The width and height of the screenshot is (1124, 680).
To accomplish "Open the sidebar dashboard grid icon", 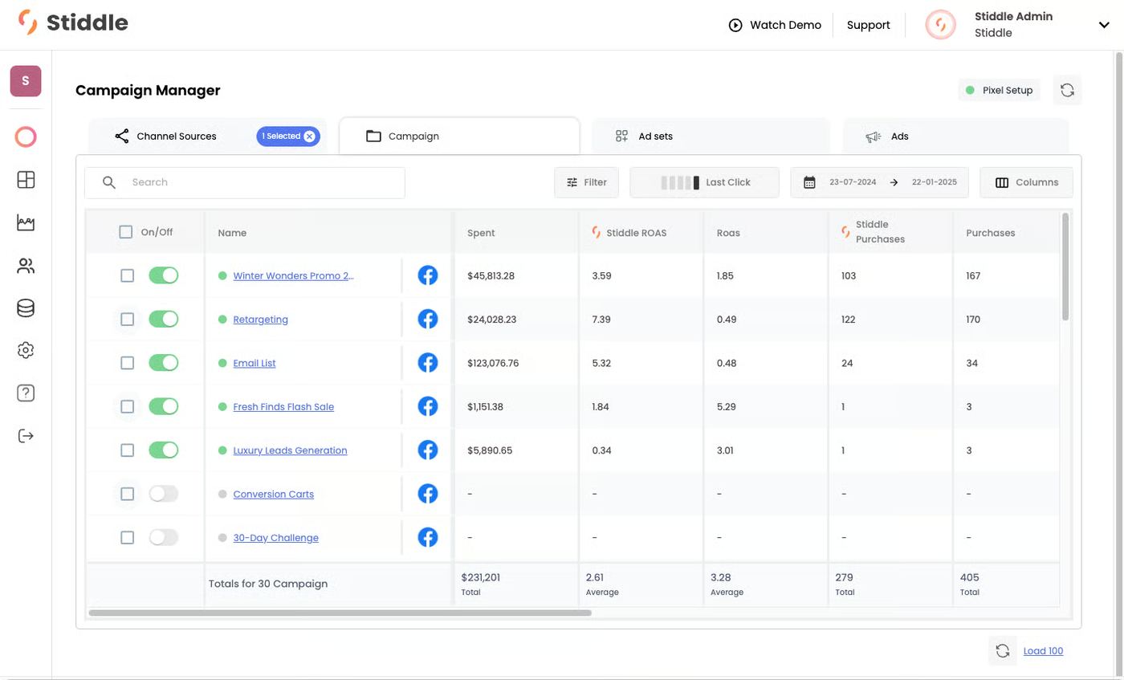I will pos(26,180).
